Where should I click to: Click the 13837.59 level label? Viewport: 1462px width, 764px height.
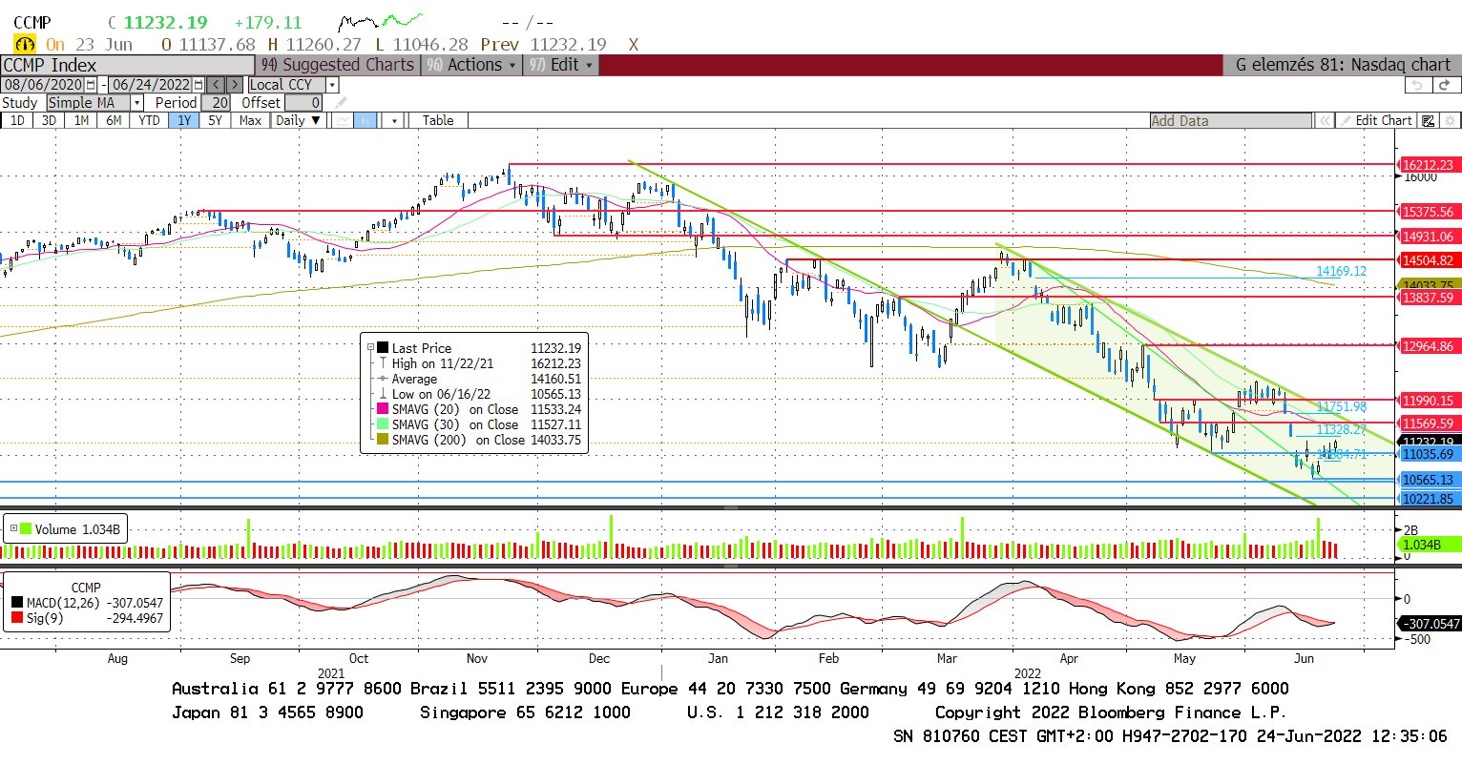(x=1428, y=298)
